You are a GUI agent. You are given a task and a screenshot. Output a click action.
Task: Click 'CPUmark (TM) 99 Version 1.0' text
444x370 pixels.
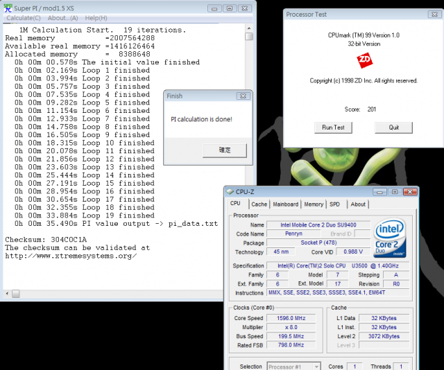(x=364, y=35)
